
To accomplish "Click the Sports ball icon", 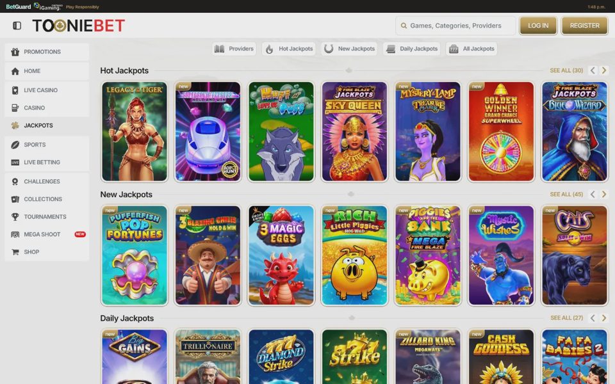I will 15,145.
